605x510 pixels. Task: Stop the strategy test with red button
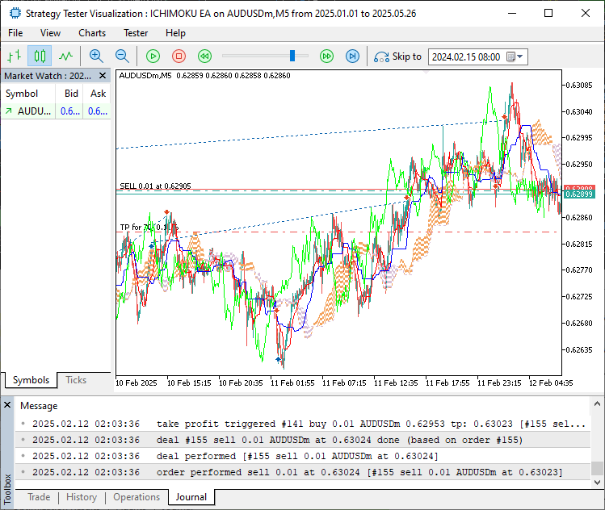pyautogui.click(x=179, y=56)
